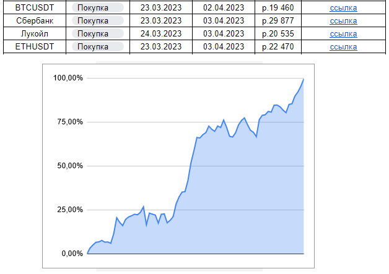The image size is (389, 274).
Task: Click the ссылка link in Лукойл row
Action: [343, 33]
